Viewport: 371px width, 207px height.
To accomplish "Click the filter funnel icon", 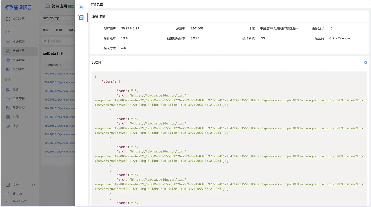I will (45, 41).
